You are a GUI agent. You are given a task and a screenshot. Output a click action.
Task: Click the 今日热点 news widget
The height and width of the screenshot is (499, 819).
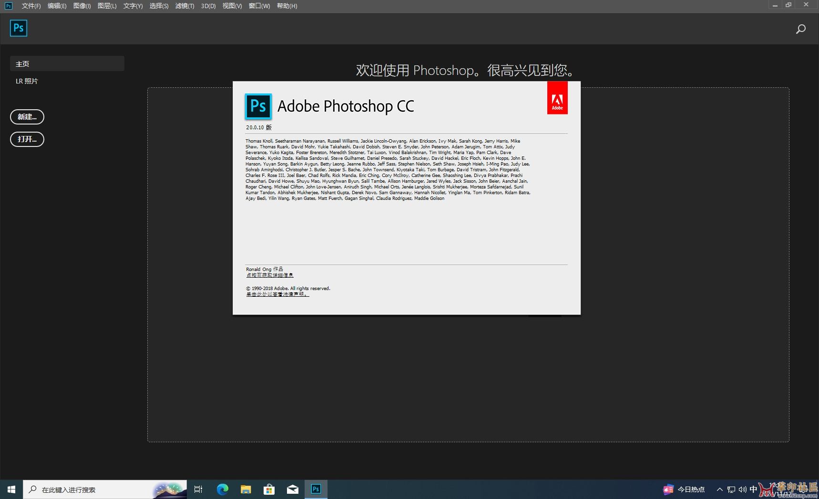point(684,489)
